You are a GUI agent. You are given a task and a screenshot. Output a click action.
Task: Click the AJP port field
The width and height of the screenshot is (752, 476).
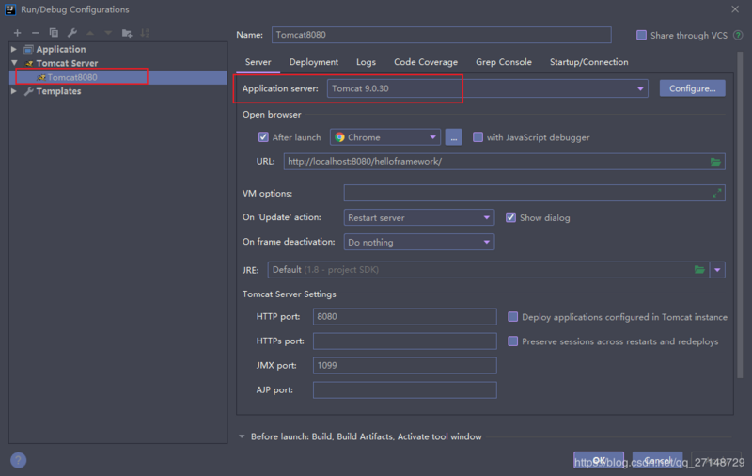405,390
